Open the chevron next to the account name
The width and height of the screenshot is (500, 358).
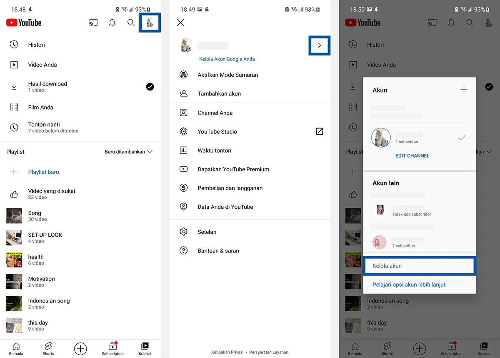319,46
